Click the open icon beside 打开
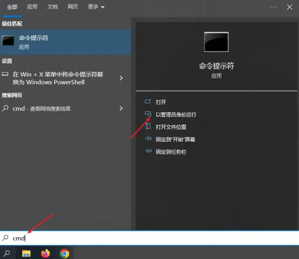 pyautogui.click(x=148, y=101)
